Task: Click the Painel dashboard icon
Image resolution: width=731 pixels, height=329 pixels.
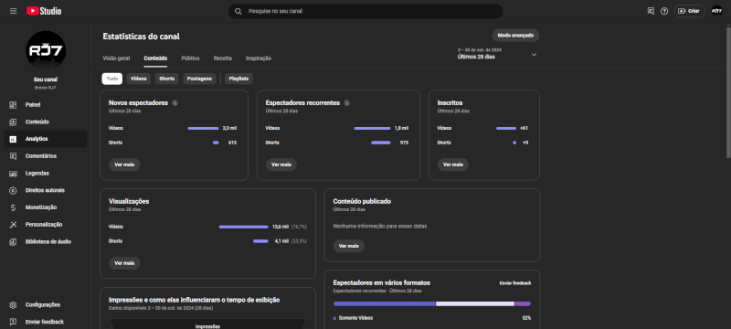Action: tap(13, 105)
